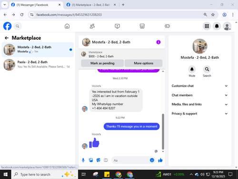Open the emoji picker smiley icon
The height and width of the screenshot is (179, 238).
point(152,160)
